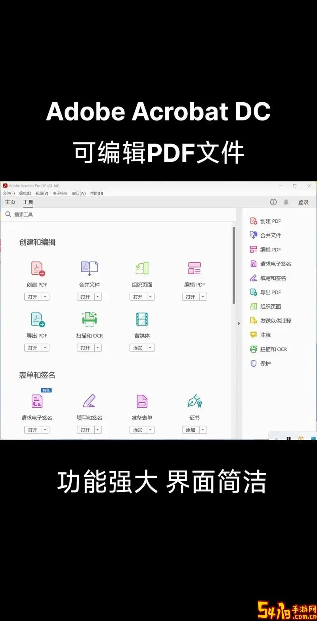The width and height of the screenshot is (317, 621).
Task: Select 编辑 PDF in the right sidebar
Action: point(265,250)
